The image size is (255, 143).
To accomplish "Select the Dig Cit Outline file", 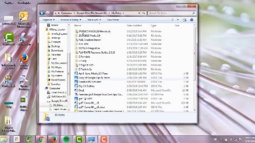I will click(x=86, y=86).
